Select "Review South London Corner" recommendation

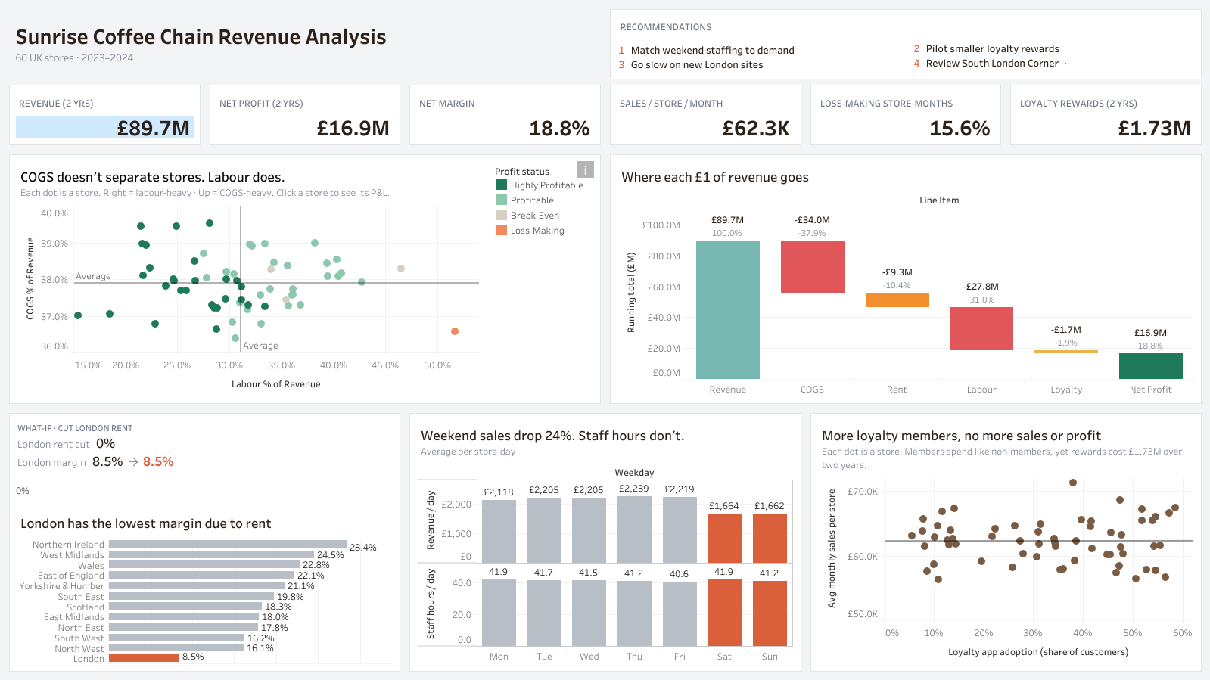click(x=992, y=63)
